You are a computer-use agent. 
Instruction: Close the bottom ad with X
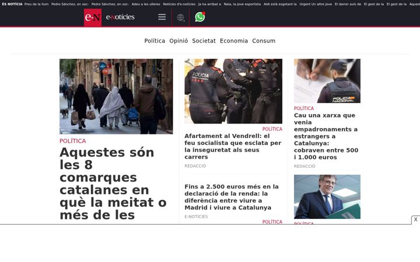[415, 219]
